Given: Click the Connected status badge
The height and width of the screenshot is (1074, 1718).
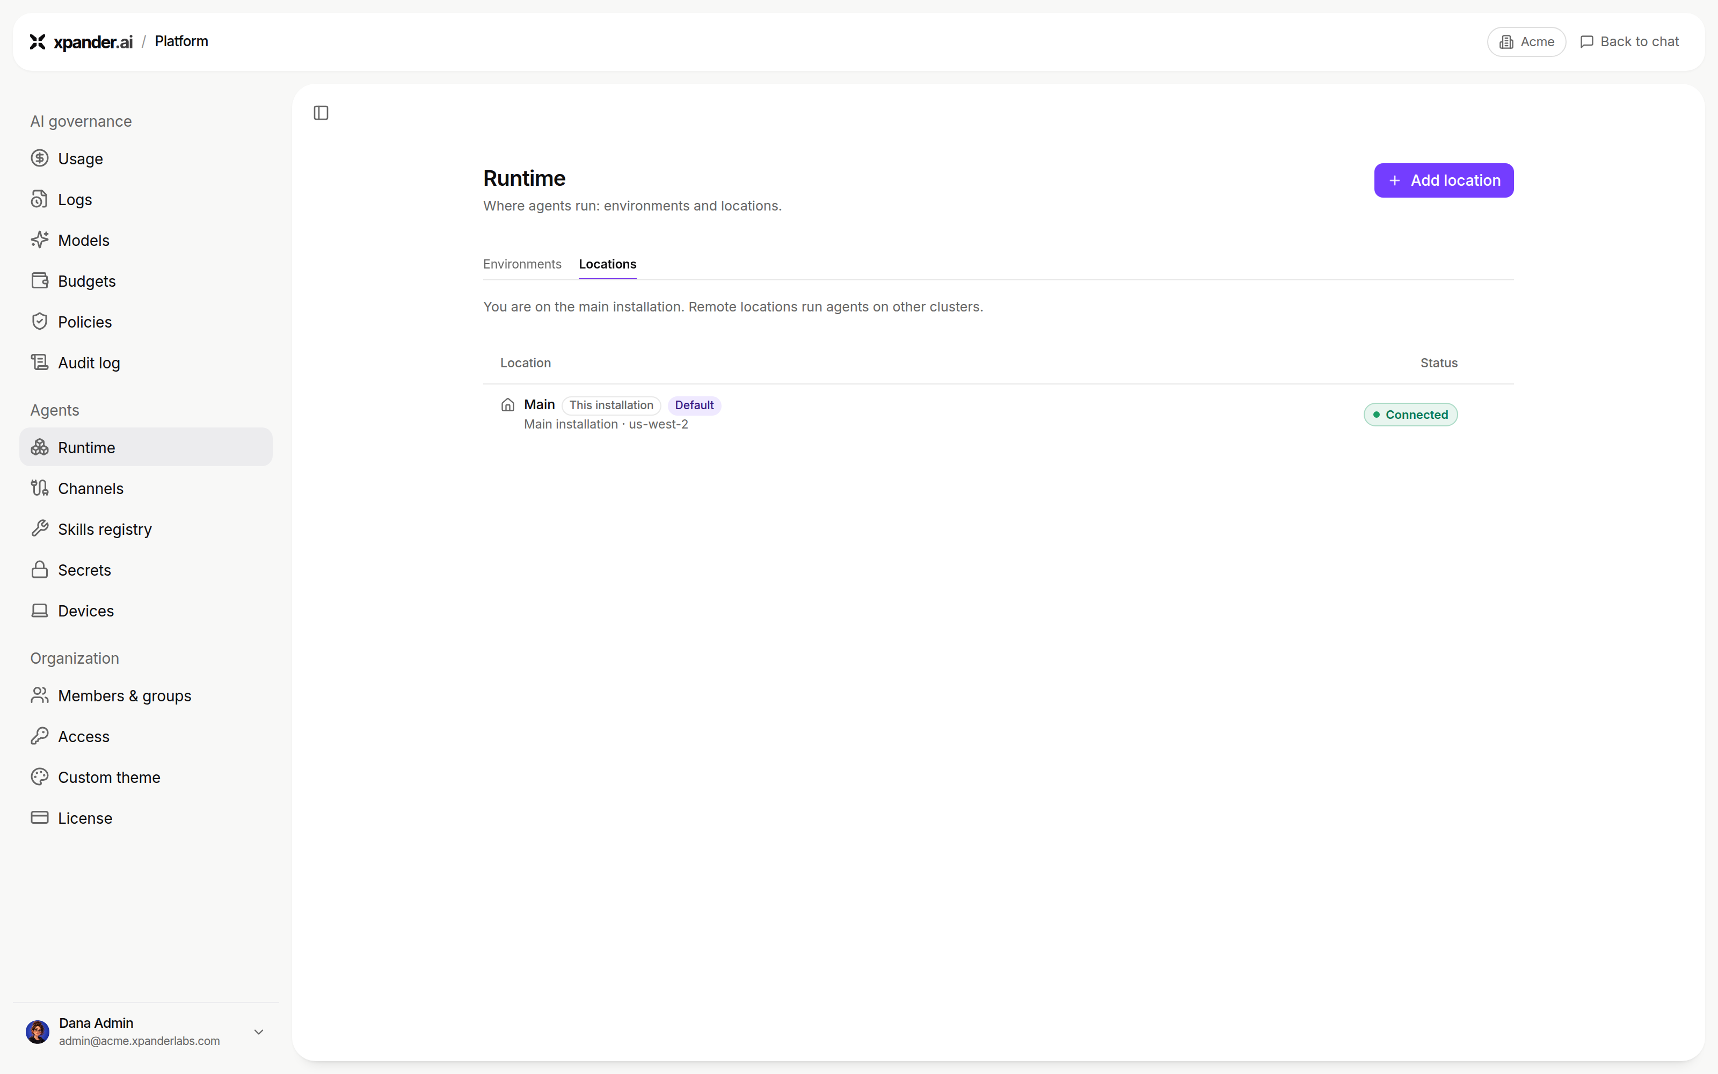Looking at the screenshot, I should 1410,415.
